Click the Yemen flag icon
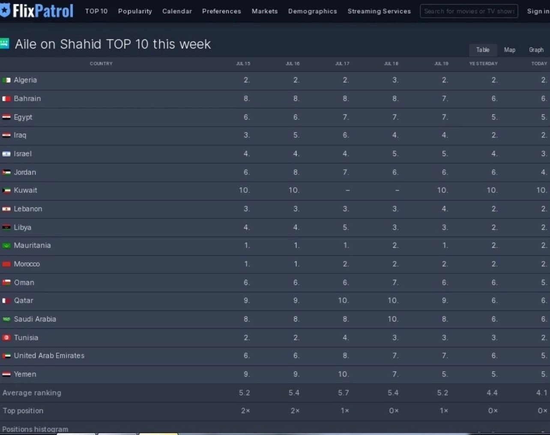This screenshot has width=550, height=435. coord(6,374)
